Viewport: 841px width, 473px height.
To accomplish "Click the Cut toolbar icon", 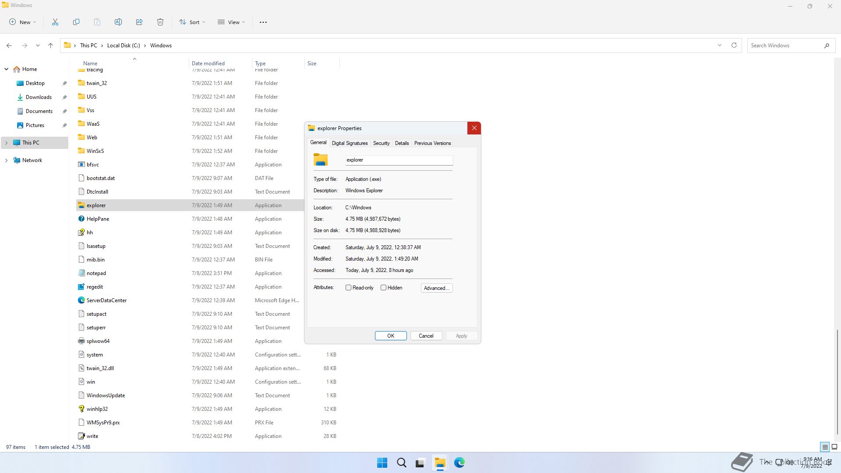I will pos(55,22).
